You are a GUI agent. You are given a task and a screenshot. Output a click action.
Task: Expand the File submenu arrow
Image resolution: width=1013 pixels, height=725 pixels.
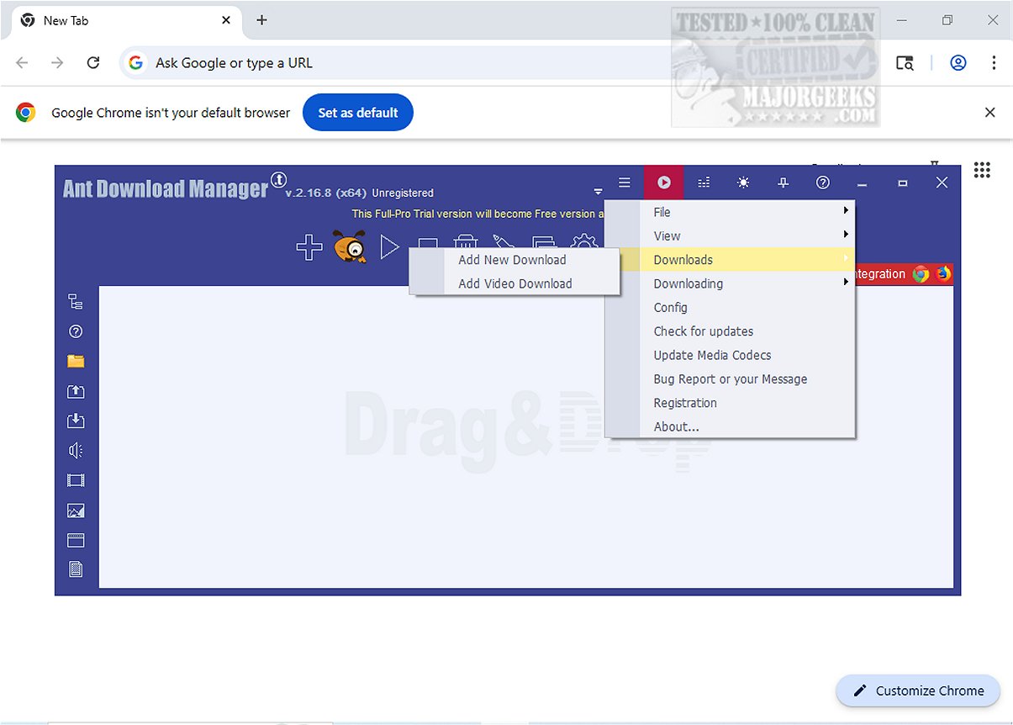click(x=846, y=210)
